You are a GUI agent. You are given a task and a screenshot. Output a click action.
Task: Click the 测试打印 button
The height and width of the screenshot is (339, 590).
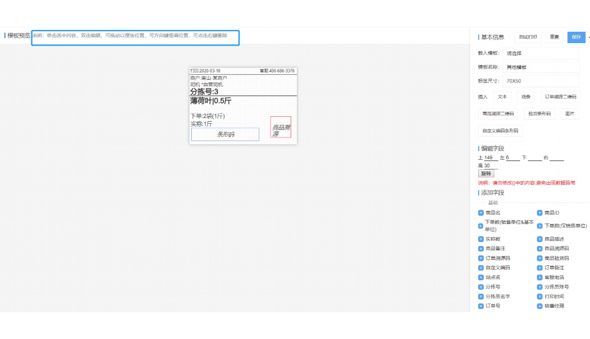[x=527, y=37]
